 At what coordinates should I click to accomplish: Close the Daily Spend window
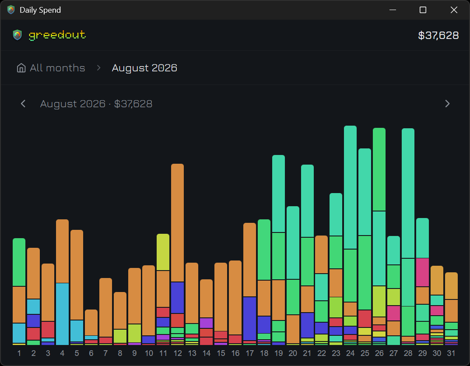tap(454, 10)
